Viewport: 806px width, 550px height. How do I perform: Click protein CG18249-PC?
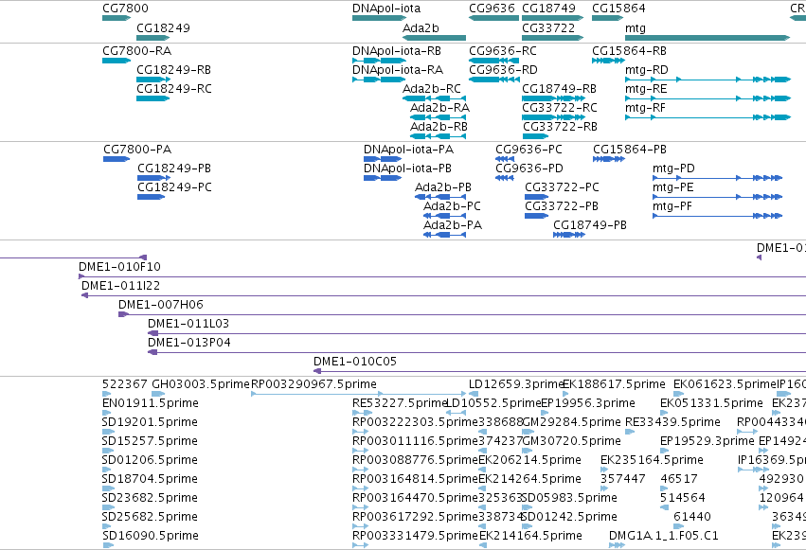pos(151,197)
